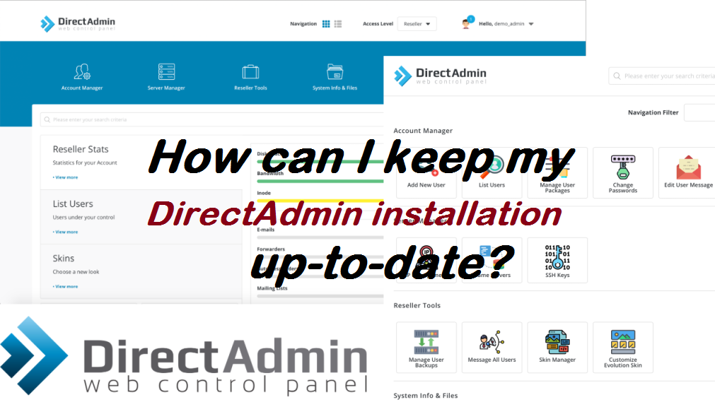Open System Info & Files icon
Screen dimensions: 715x407
pos(335,72)
